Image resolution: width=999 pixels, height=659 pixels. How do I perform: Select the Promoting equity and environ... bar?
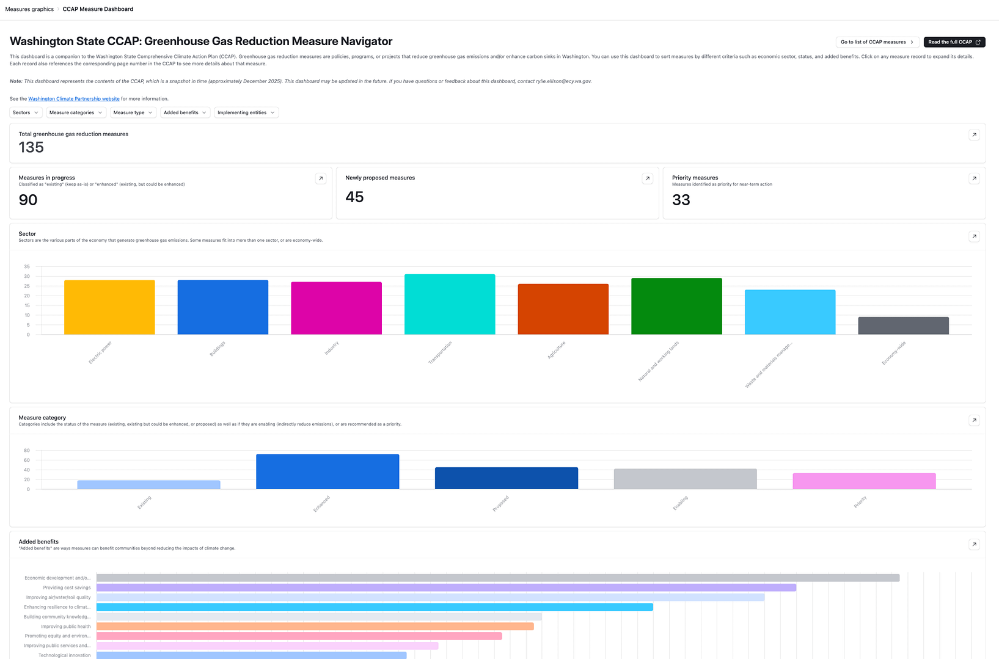[299, 636]
